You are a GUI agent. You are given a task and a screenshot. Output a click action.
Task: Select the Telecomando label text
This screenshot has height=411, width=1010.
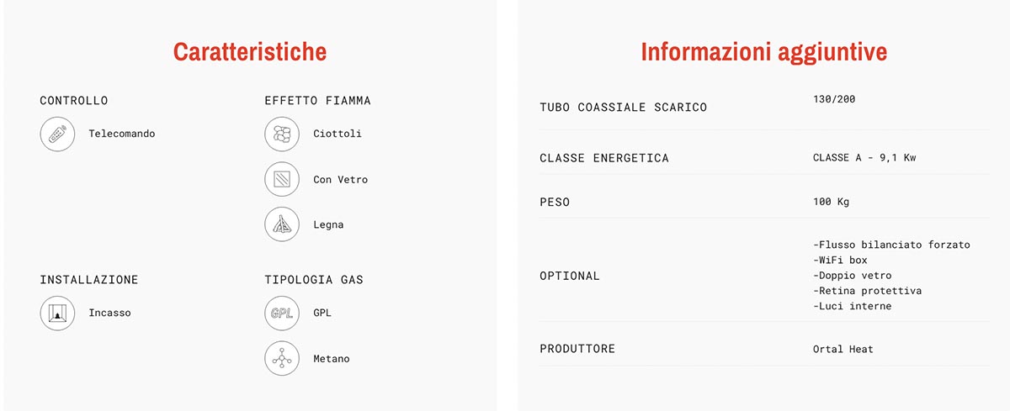coord(122,134)
